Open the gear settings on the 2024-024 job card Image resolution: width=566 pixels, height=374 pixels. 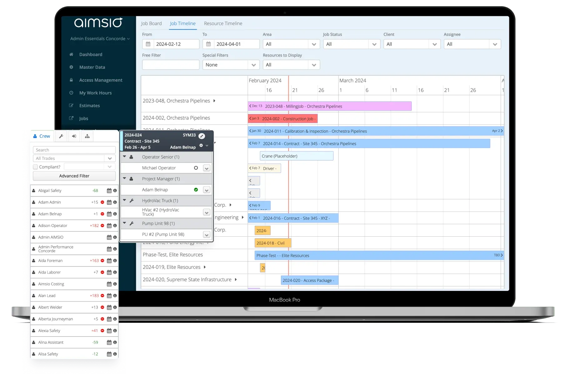tap(201, 145)
